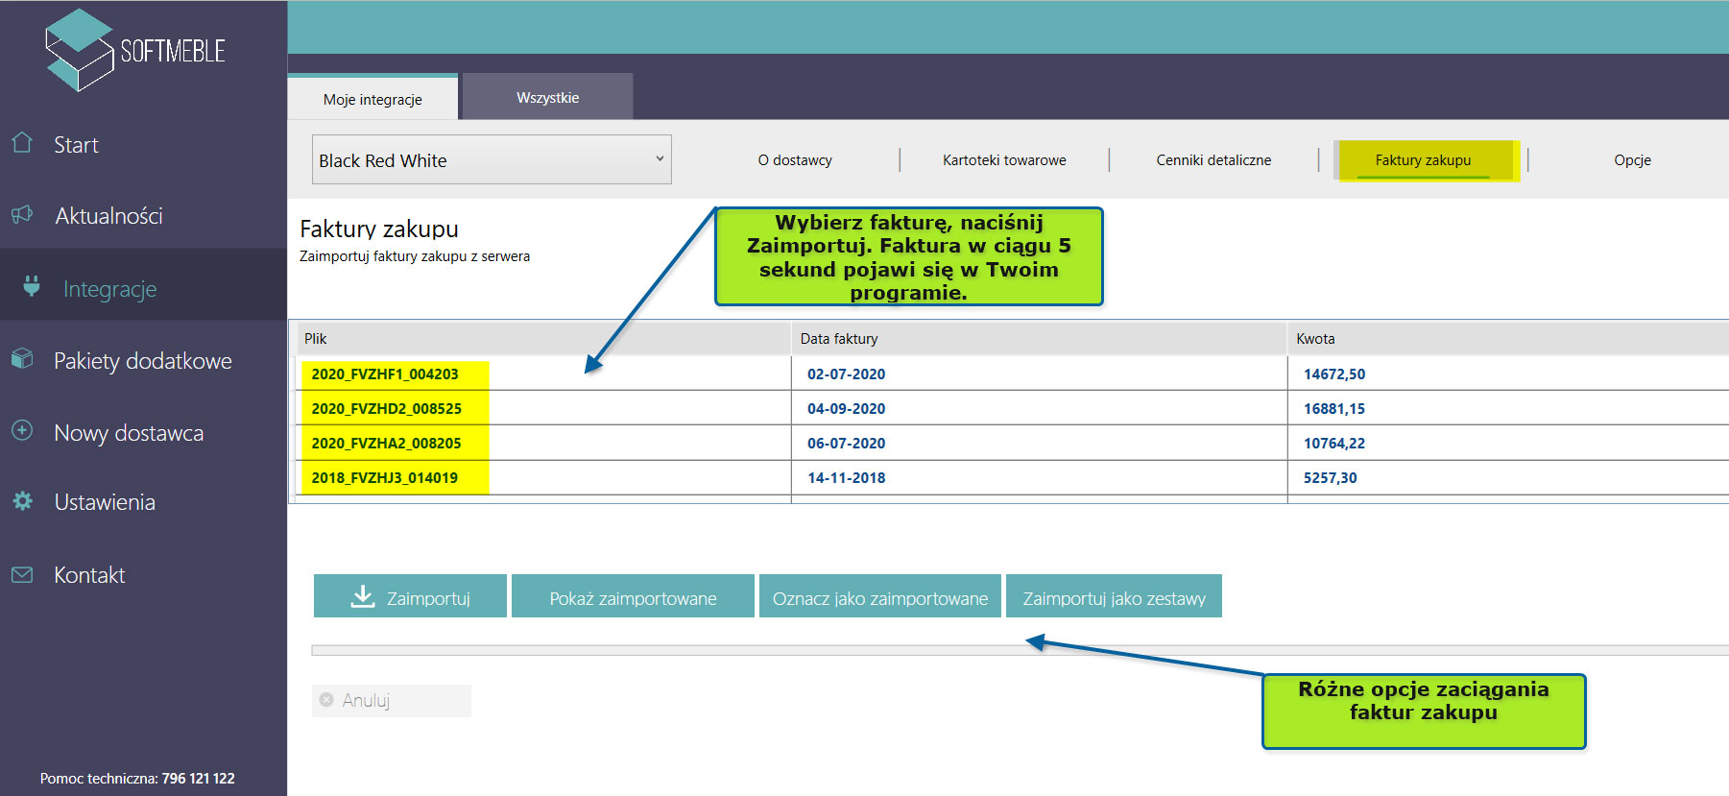1729x796 pixels.
Task: Click the Ustawienia gear icon
Action: 22,501
